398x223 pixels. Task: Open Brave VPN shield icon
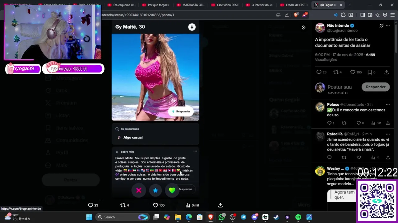click(x=385, y=15)
